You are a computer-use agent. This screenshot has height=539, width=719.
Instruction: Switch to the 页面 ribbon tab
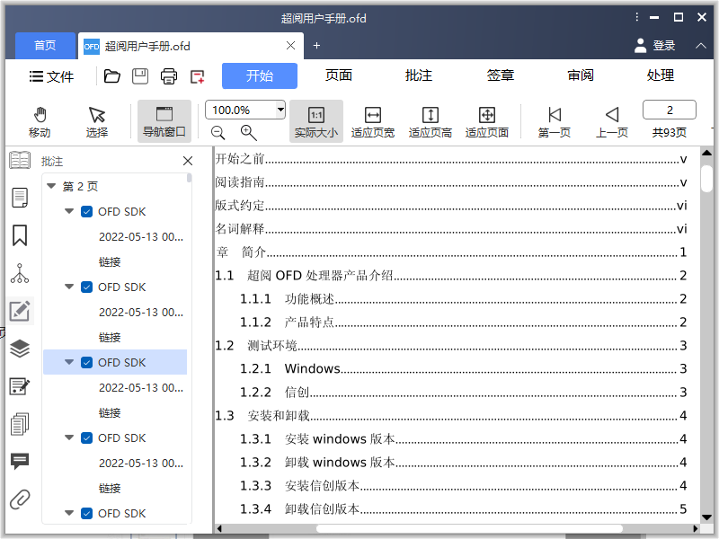(339, 75)
